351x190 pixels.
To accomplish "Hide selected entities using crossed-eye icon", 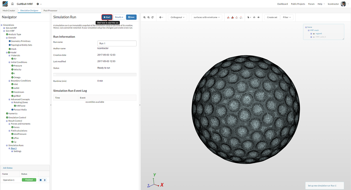I will 254,17.
